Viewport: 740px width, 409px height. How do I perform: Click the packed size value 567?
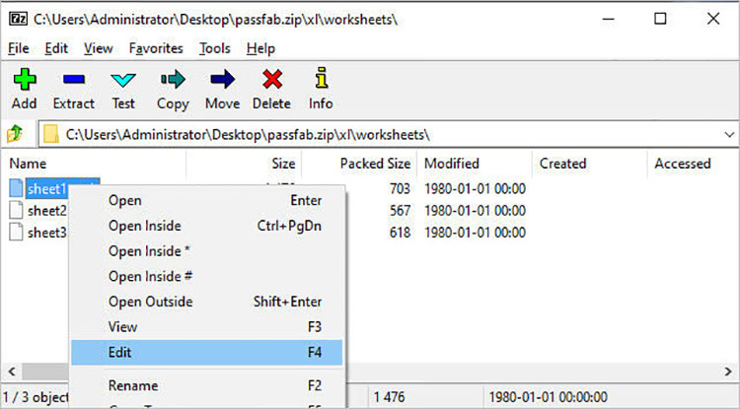[x=400, y=211]
